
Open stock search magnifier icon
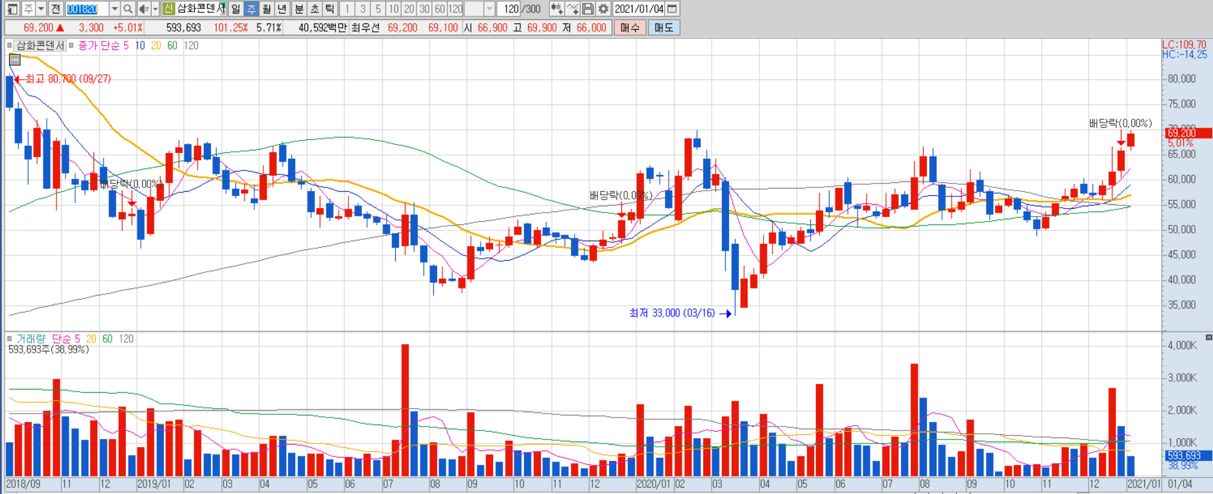(128, 9)
